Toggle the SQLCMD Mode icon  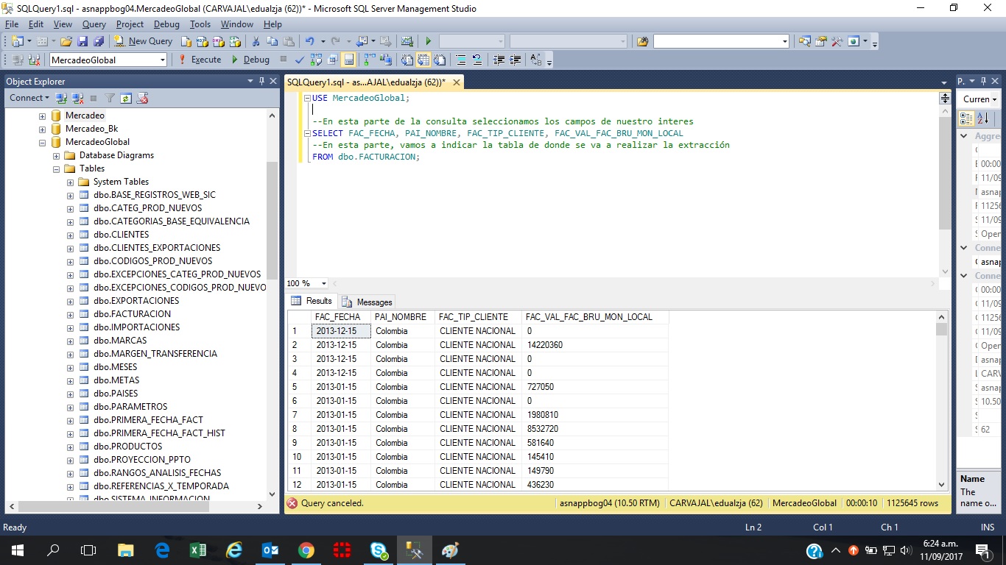[x=348, y=59]
